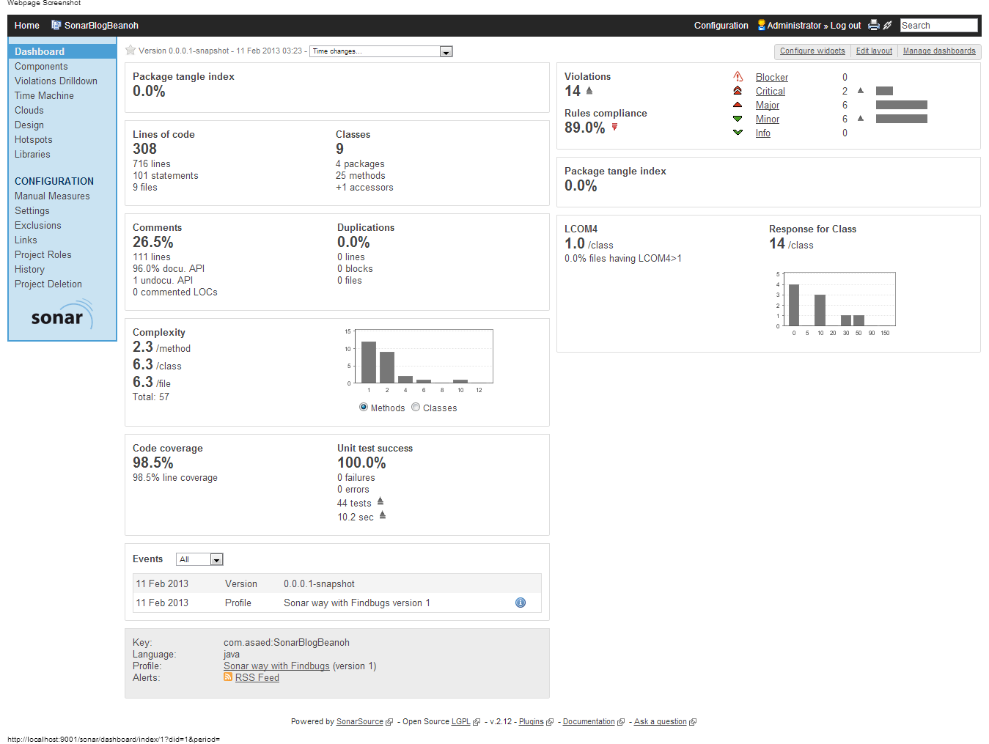Viewport: 989px width, 744px height.
Task: Open the Dashboard sidebar item
Action: click(x=62, y=51)
